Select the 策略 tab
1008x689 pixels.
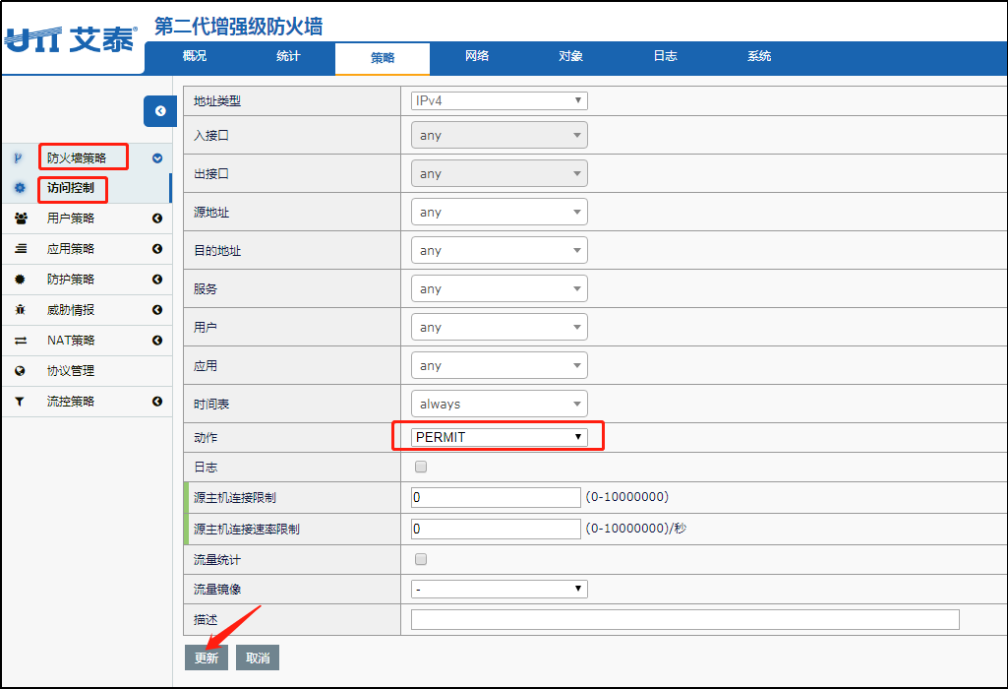coord(383,58)
